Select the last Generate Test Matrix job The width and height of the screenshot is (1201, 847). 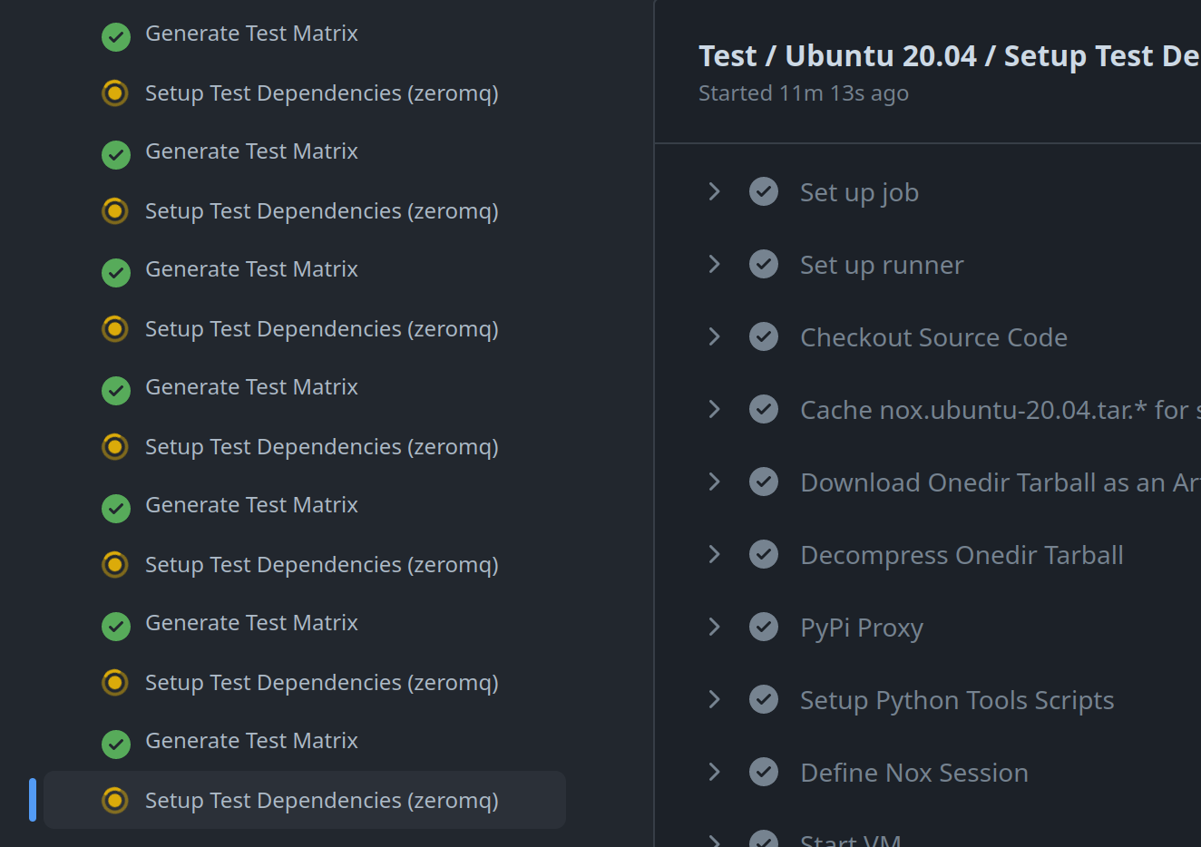[251, 740]
